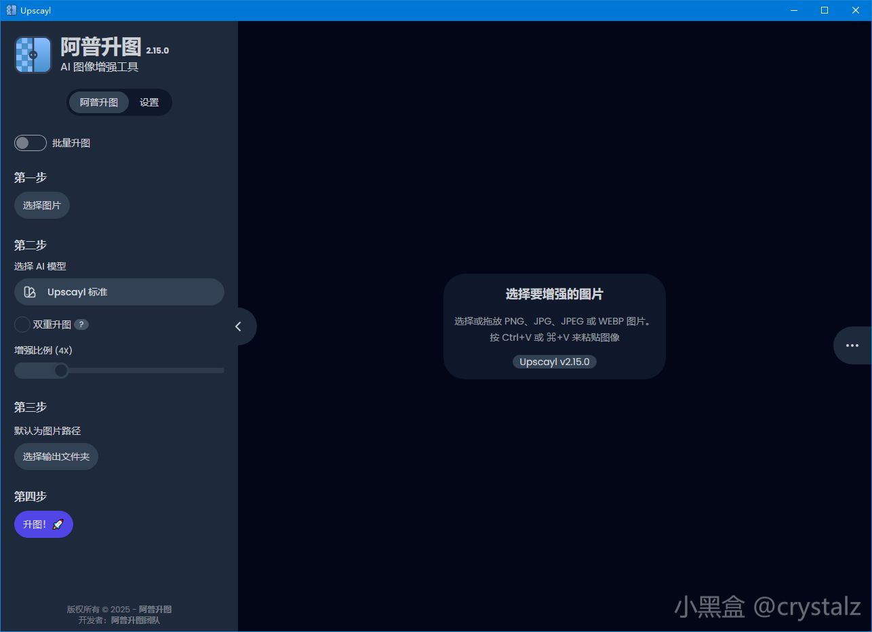Click the 第二步 step heading
Screen dimensions: 872x632
coord(31,245)
